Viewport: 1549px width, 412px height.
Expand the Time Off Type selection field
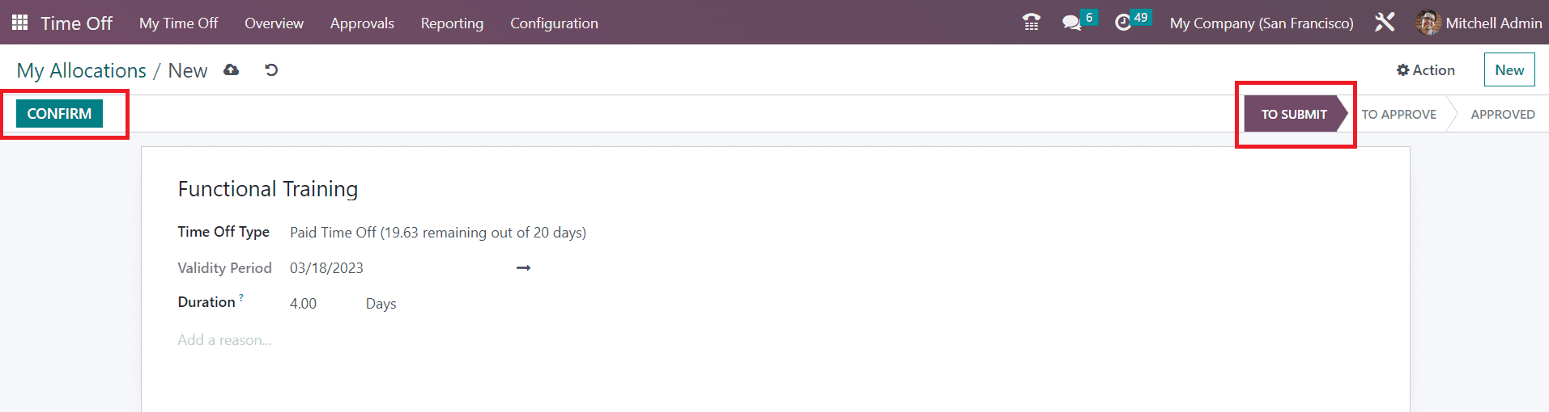pos(437,233)
